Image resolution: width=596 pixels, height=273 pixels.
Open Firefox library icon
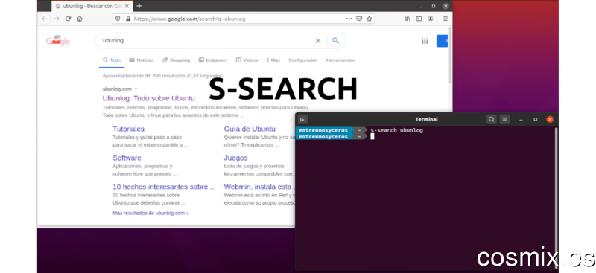[407, 19]
